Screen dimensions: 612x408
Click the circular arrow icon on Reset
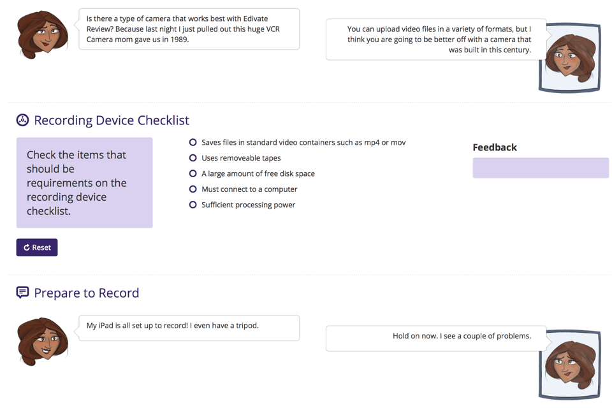pyautogui.click(x=27, y=247)
